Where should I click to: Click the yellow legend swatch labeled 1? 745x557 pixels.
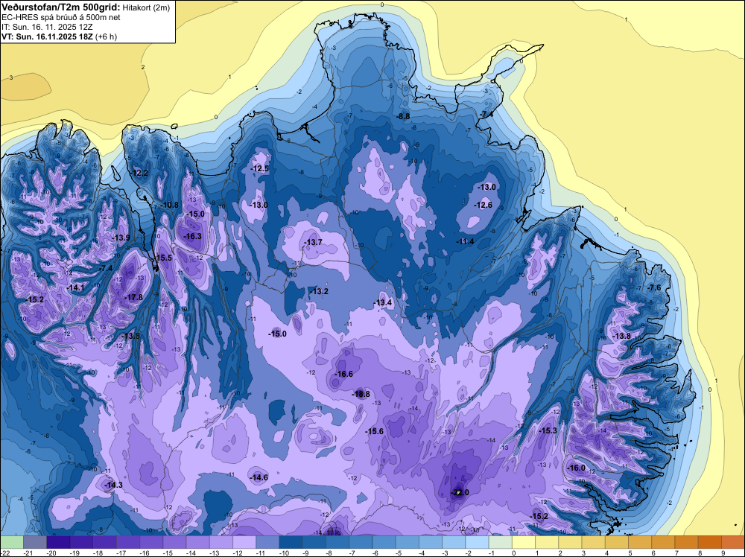[548, 542]
